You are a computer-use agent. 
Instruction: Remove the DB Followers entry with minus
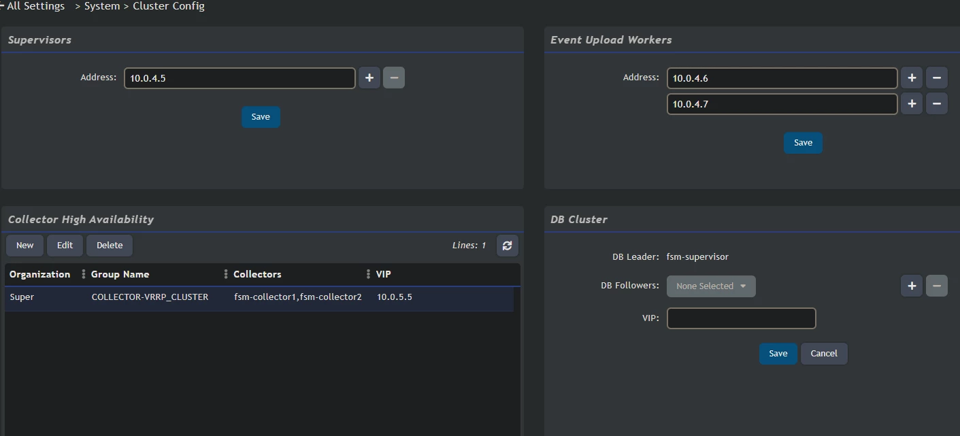pos(937,286)
